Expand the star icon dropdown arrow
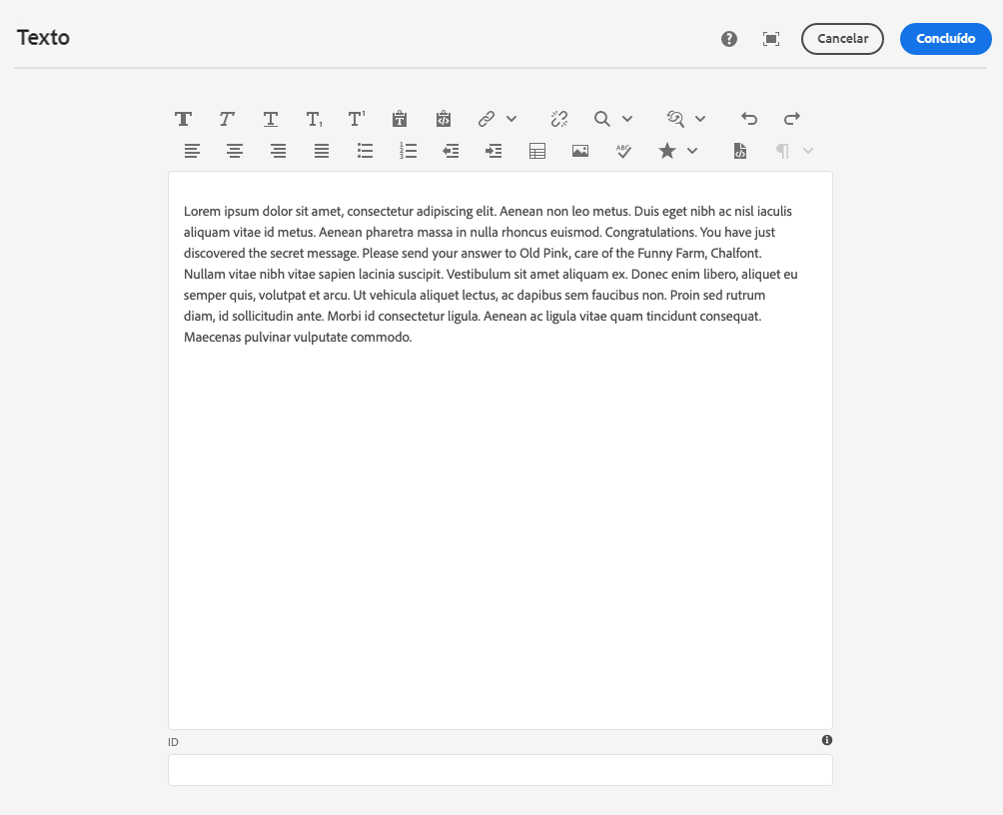Viewport: 1003px width, 815px height. pos(692,151)
